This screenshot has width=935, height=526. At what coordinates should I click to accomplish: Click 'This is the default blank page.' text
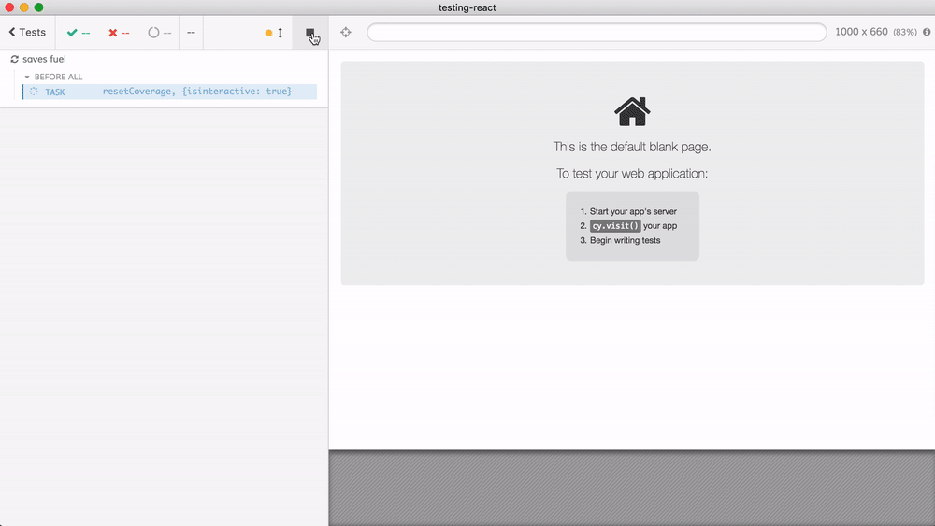pos(632,147)
